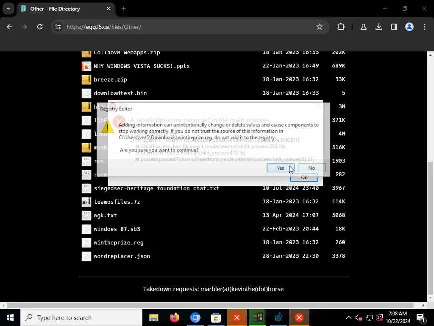Open siegedsec-heritage foundation chat.txt
The width and height of the screenshot is (434, 326).
(x=156, y=188)
